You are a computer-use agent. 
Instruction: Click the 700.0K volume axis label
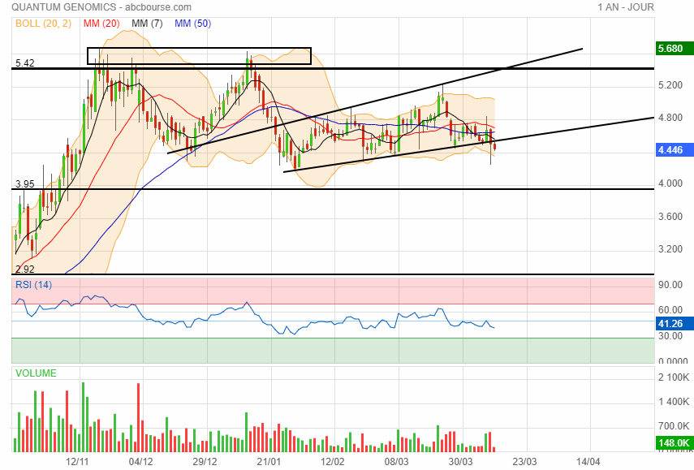click(674, 426)
